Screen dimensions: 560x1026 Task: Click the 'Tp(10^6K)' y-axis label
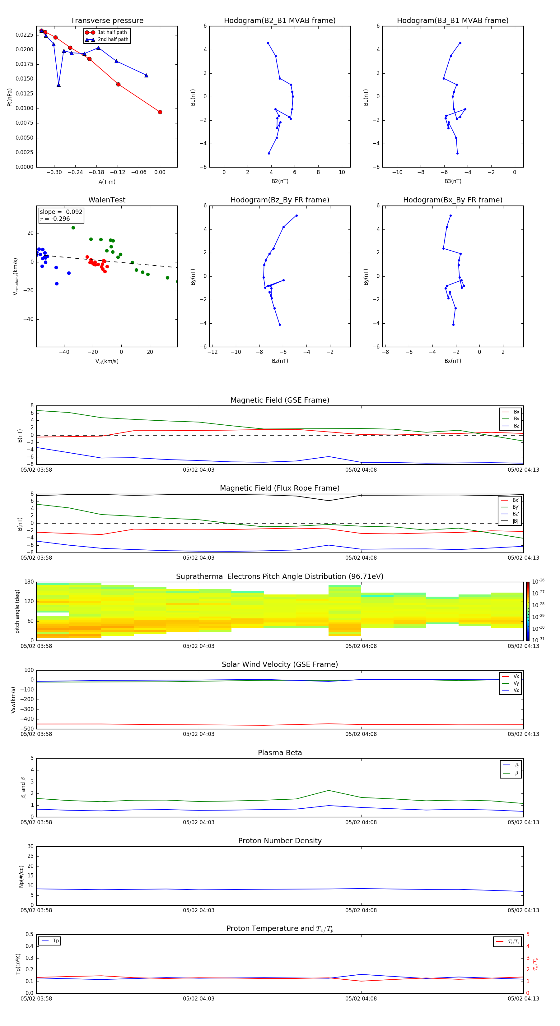tap(18, 964)
